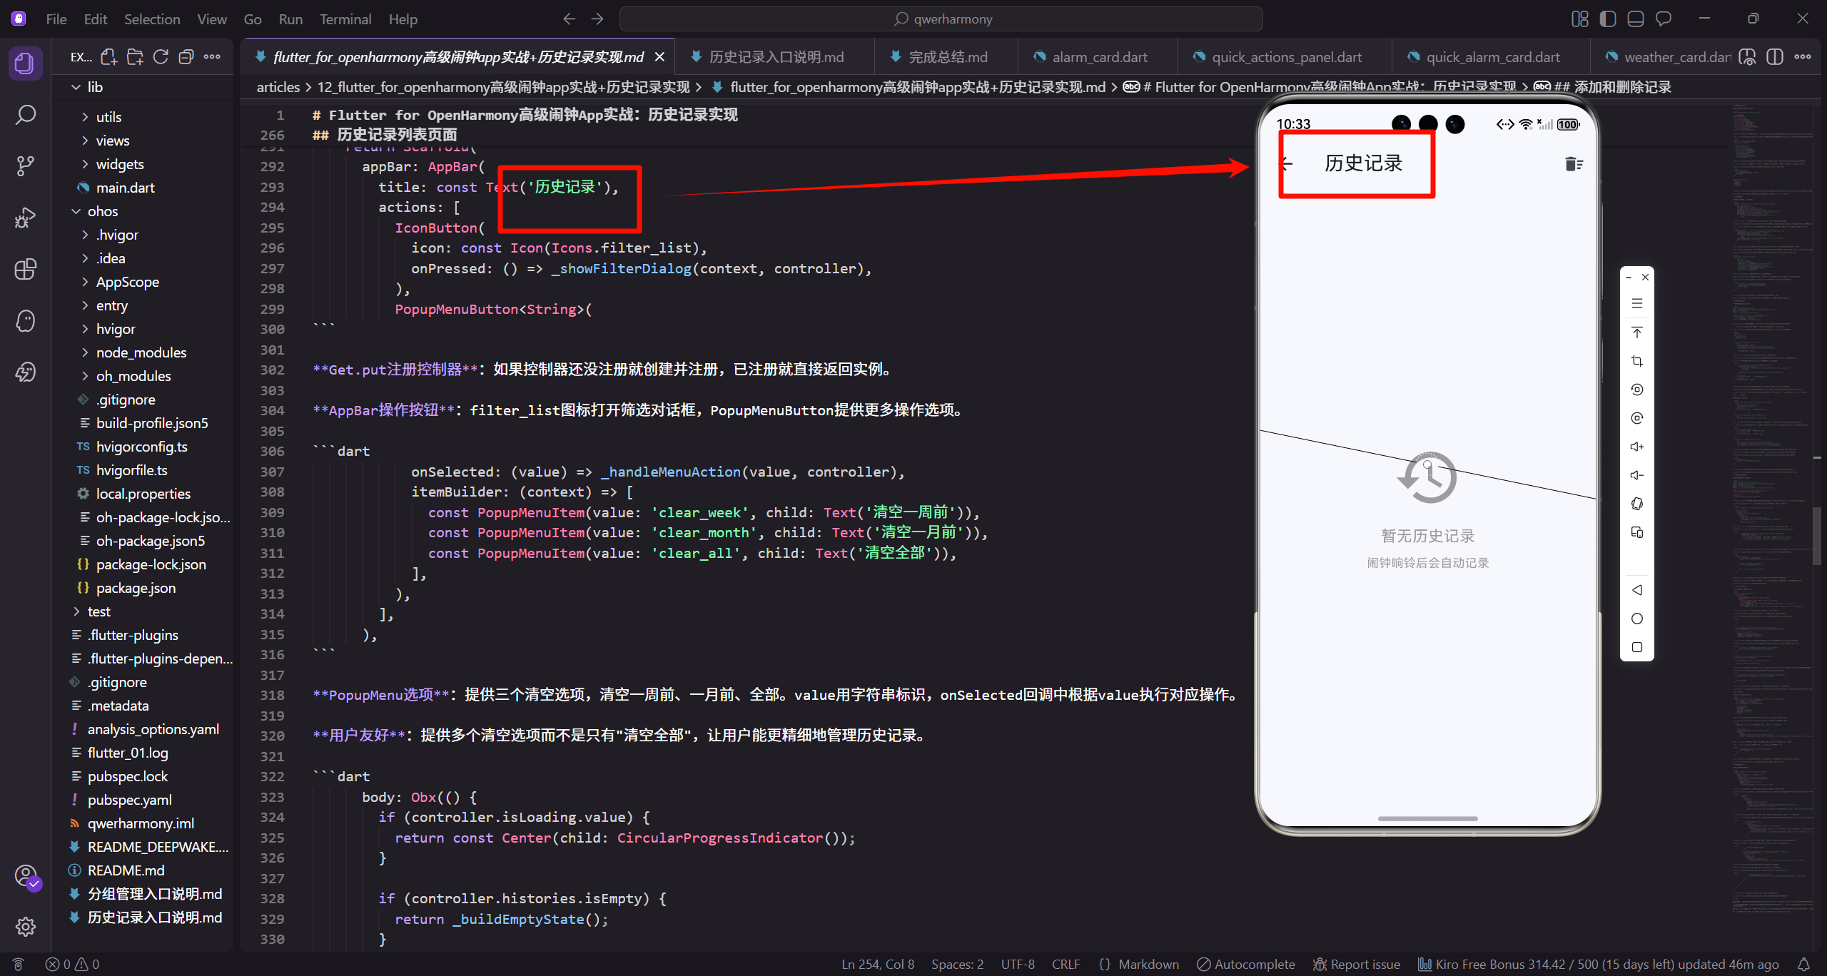Click Report issue in status bar
Screen dimensions: 1827x976
point(1357,965)
